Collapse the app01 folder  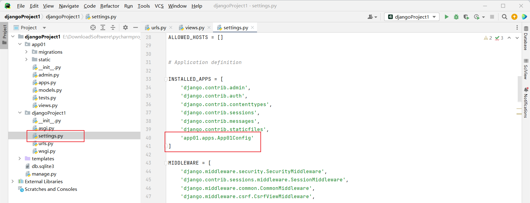pos(20,44)
